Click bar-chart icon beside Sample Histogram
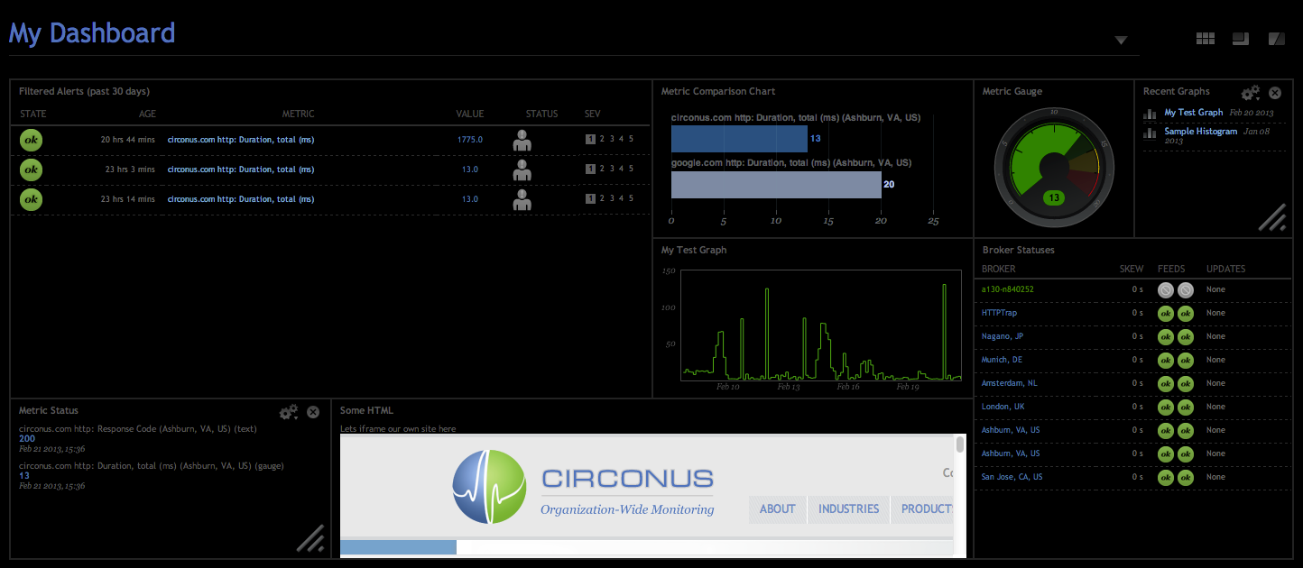 tap(1150, 133)
